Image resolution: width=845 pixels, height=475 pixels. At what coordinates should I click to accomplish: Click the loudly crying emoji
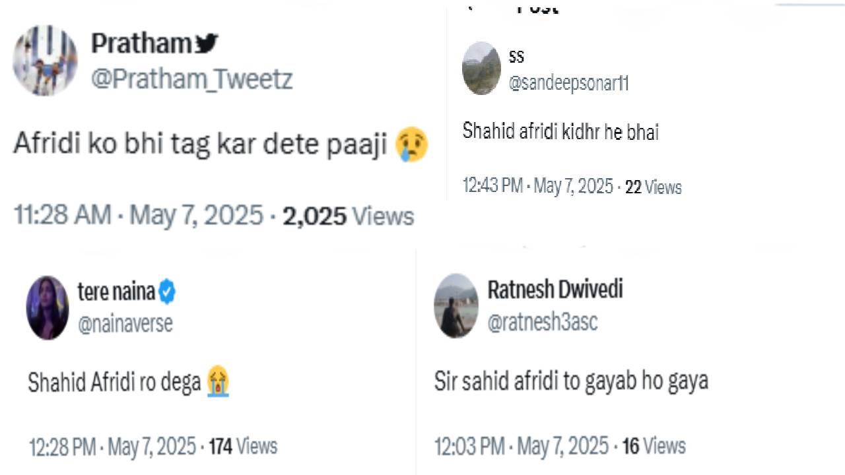[218, 383]
